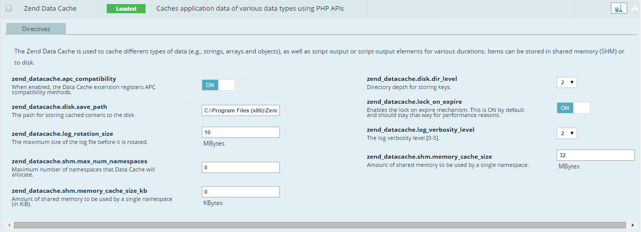The height and width of the screenshot is (232, 641).
Task: Focus the disk.save_path text field
Action: click(x=241, y=111)
